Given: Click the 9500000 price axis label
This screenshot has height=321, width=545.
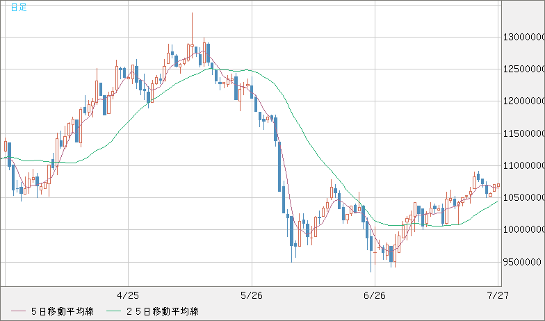Looking at the screenshot, I should (x=522, y=262).
